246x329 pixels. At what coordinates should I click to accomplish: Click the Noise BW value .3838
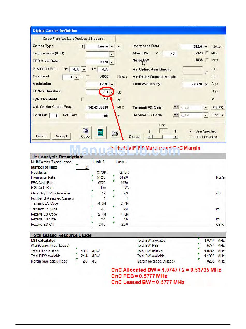(x=199, y=60)
